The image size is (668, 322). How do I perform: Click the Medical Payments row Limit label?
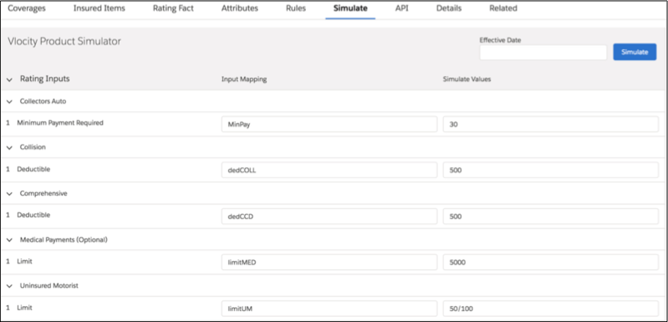click(x=24, y=262)
